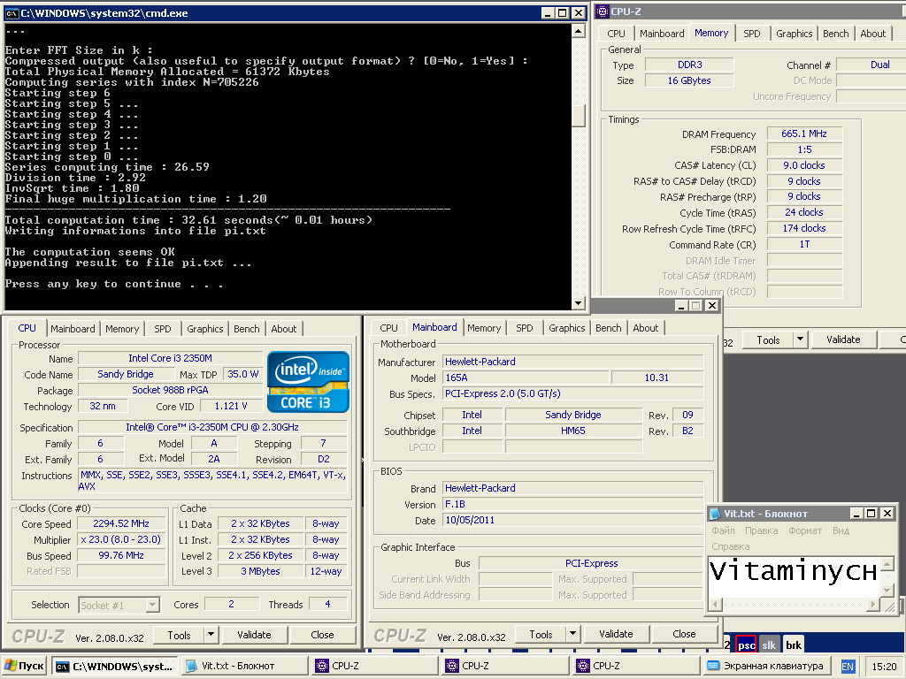906x679 pixels.
Task: Click the Level 3 cache 3 MBytes value
Action: coord(260,571)
